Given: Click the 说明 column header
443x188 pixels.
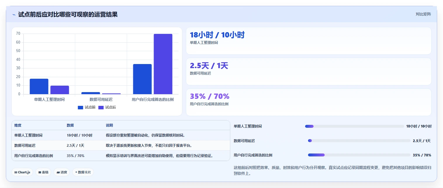Looking at the screenshot, I should 109,125.
